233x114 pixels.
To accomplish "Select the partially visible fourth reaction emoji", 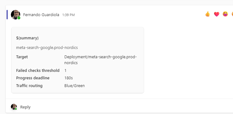I will coord(232,14).
